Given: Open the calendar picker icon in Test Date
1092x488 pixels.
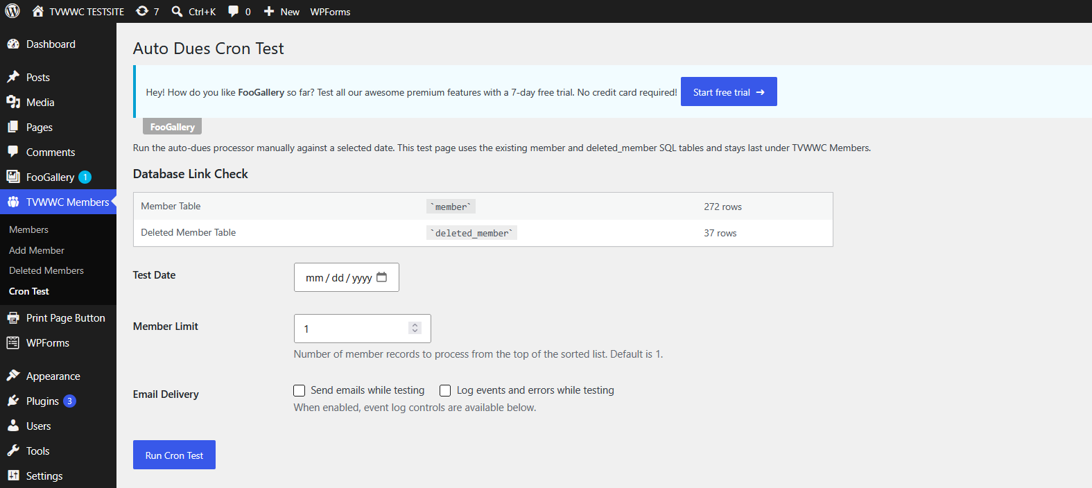Looking at the screenshot, I should pyautogui.click(x=381, y=277).
